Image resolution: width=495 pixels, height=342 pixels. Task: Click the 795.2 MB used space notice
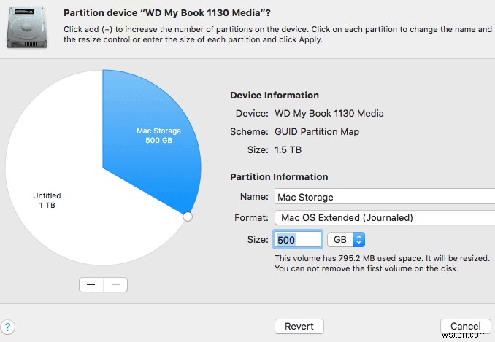pyautogui.click(x=381, y=259)
